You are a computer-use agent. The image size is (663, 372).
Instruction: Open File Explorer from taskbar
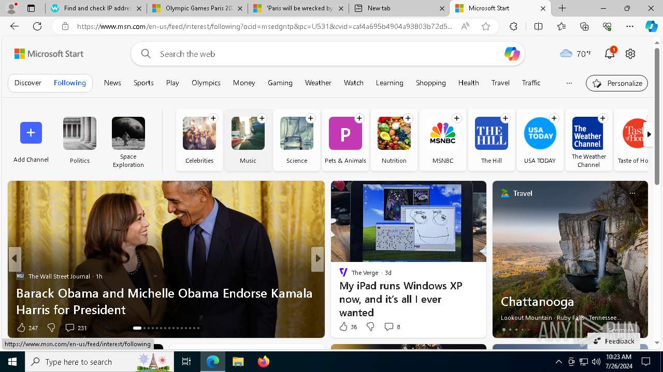tap(238, 362)
